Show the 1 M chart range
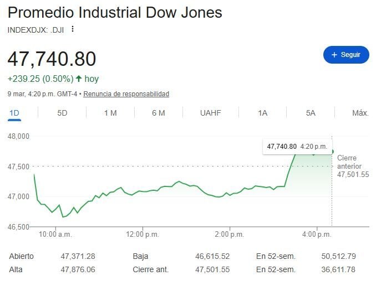Image resolution: width=376 pixels, height=286 pixels. click(x=110, y=113)
